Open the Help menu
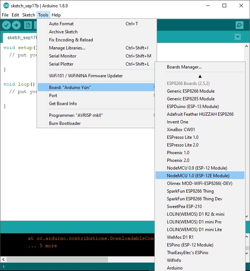The width and height of the screenshot is (250, 271). tap(56, 15)
